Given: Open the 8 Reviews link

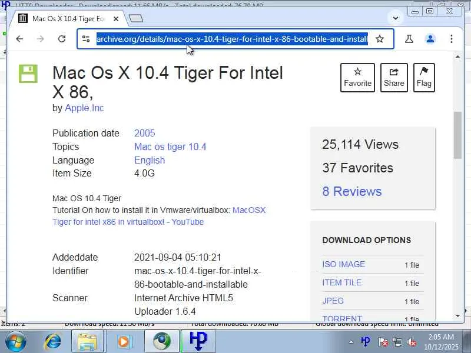Looking at the screenshot, I should pyautogui.click(x=351, y=192).
